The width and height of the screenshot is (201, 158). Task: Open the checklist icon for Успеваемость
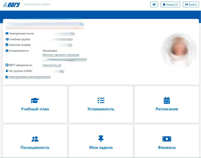pyautogui.click(x=101, y=100)
